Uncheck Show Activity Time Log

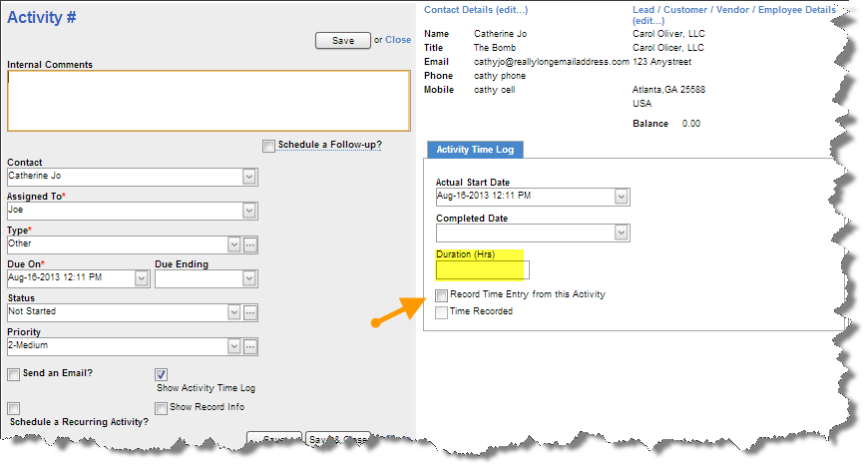[x=162, y=374]
